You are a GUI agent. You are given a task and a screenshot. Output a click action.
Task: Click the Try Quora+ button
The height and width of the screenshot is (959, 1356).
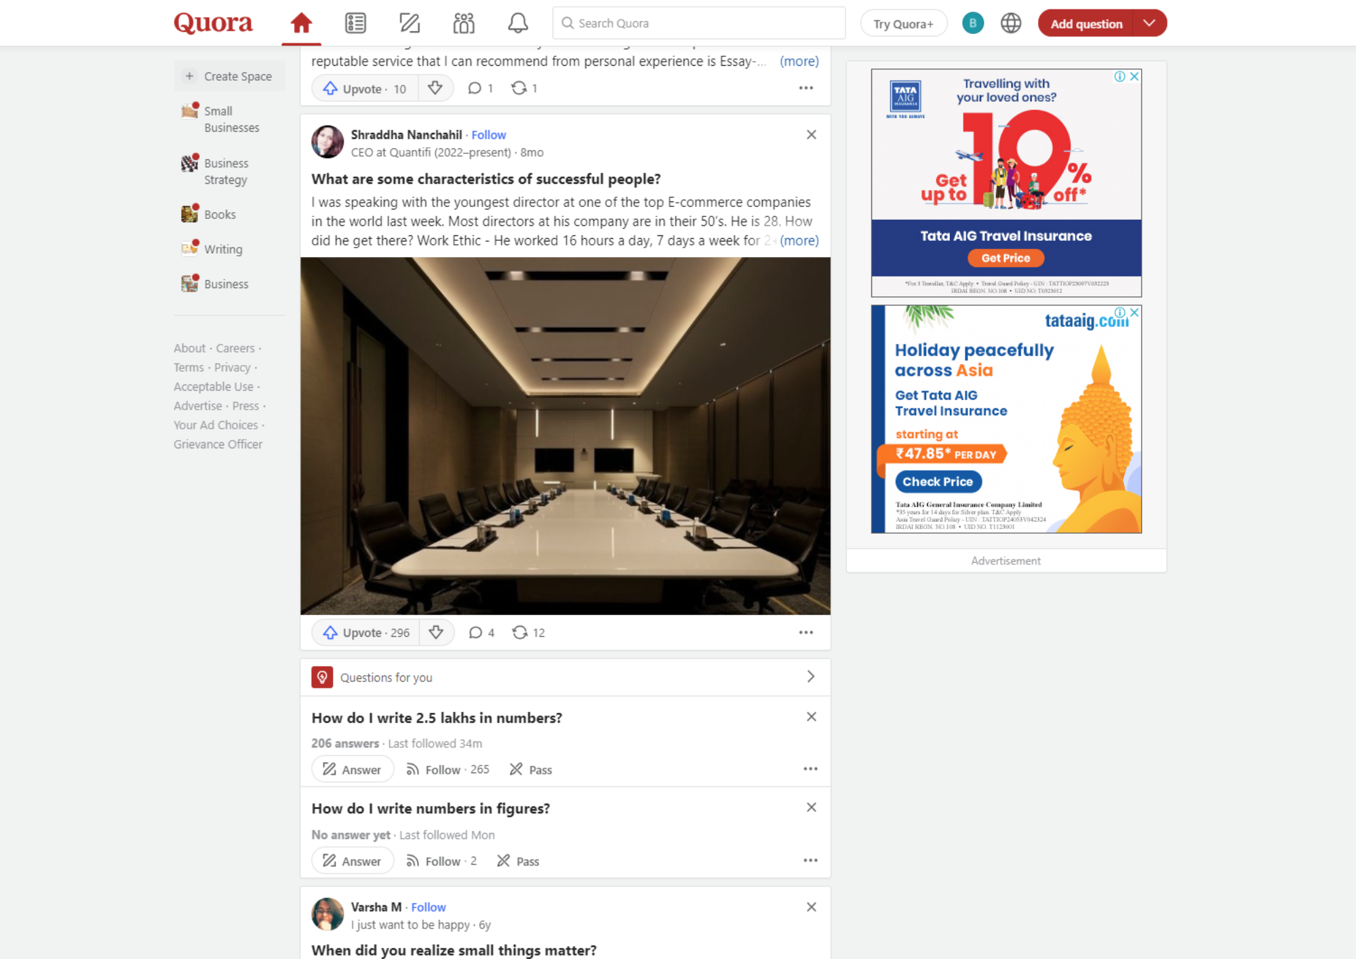tap(902, 24)
